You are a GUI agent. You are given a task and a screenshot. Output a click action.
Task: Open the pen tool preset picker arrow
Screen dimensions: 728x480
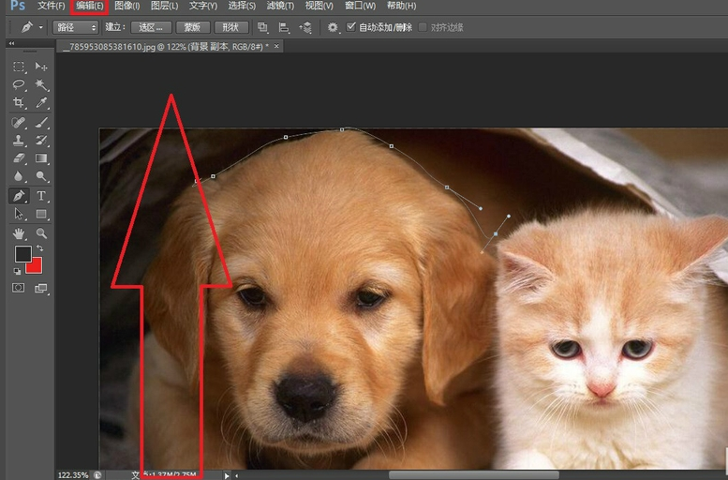40,27
